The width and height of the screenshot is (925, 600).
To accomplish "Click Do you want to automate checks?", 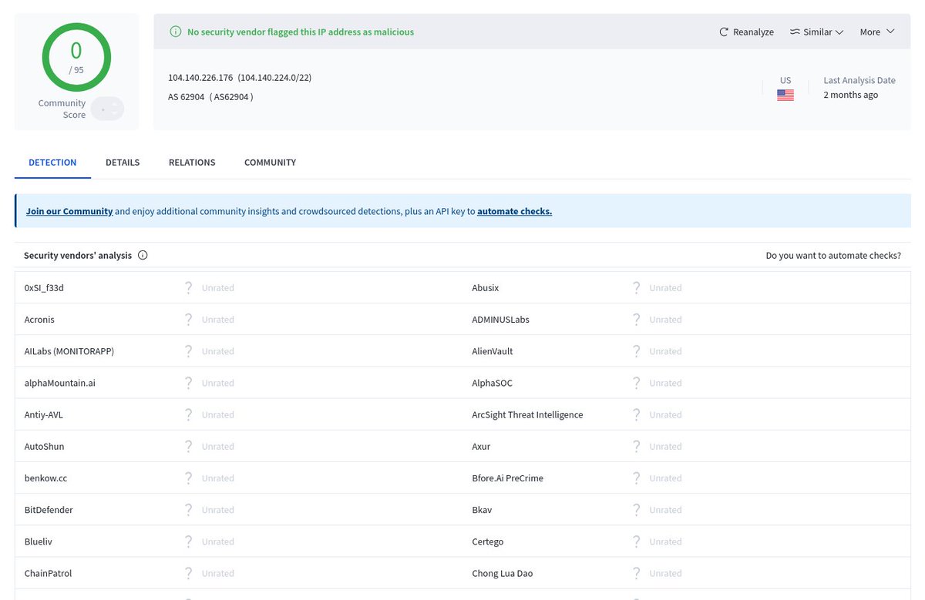I will coord(833,256).
